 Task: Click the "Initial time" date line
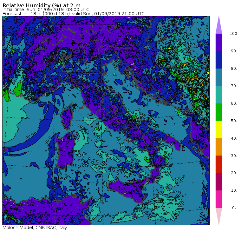coord(46,10)
